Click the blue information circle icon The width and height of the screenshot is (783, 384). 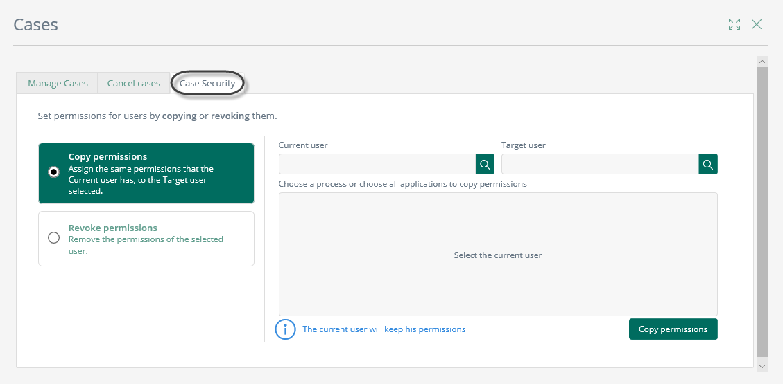tap(286, 329)
